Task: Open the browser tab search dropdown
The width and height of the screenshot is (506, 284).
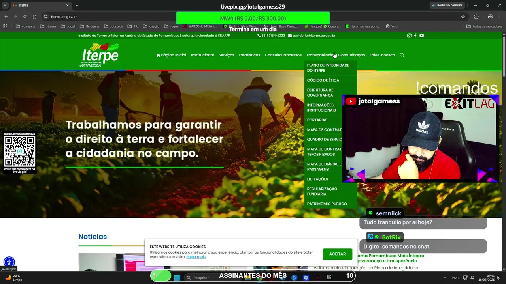Action: tap(5, 6)
